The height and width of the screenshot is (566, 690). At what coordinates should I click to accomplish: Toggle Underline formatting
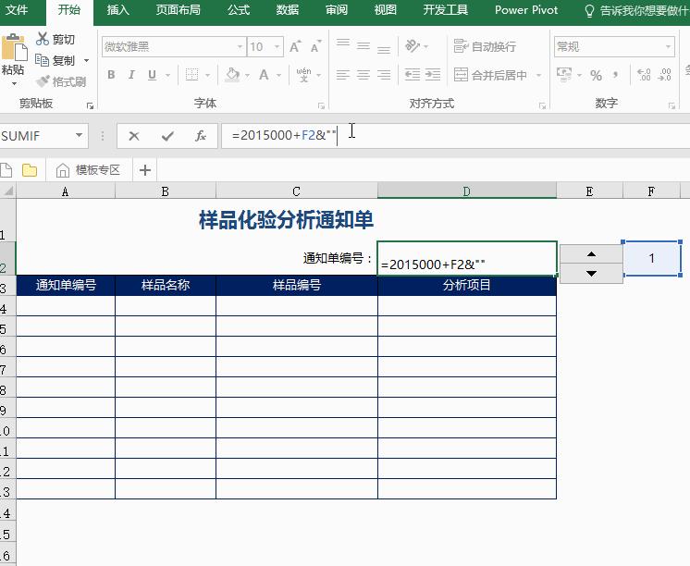pos(152,75)
